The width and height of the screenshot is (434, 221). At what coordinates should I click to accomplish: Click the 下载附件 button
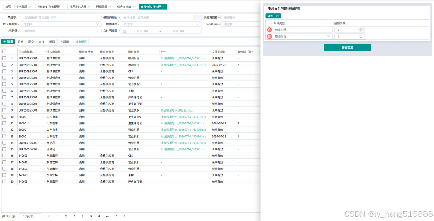coord(65,42)
